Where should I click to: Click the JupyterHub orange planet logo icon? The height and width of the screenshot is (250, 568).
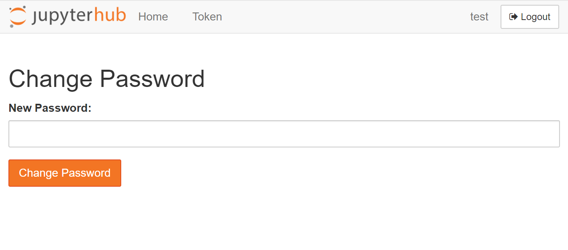18,16
